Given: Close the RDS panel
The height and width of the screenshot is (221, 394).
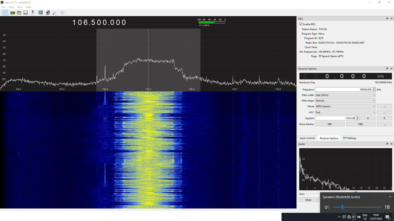Looking at the screenshot, I should pos(392,19).
